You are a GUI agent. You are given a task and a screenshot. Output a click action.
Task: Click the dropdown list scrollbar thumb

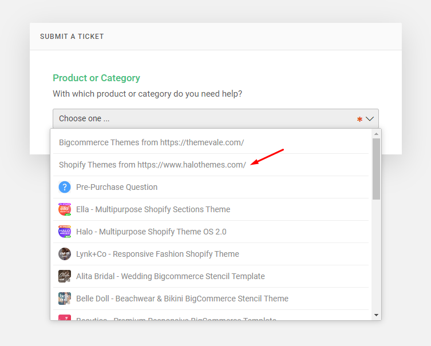coord(376,169)
